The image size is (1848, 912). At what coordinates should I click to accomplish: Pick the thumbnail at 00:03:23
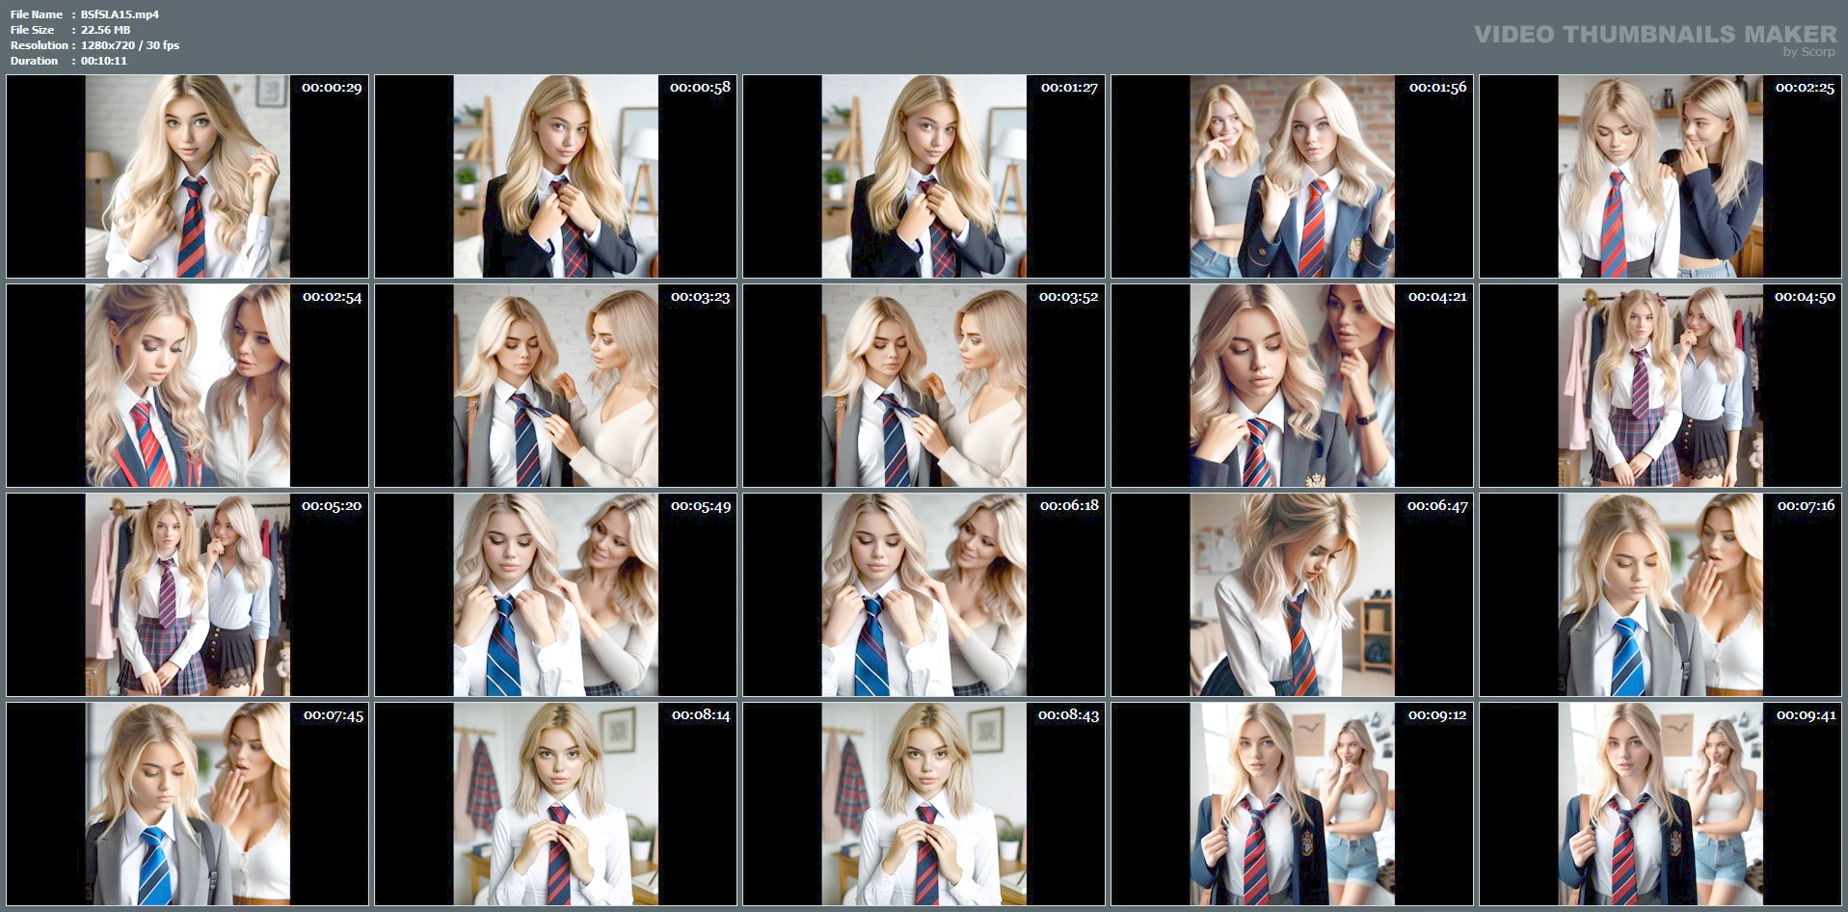click(x=555, y=386)
